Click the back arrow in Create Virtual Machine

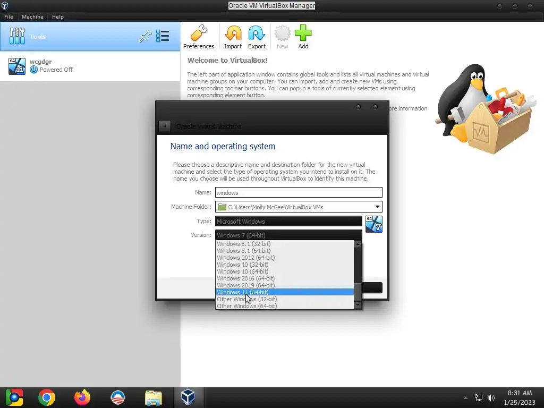tap(165, 126)
